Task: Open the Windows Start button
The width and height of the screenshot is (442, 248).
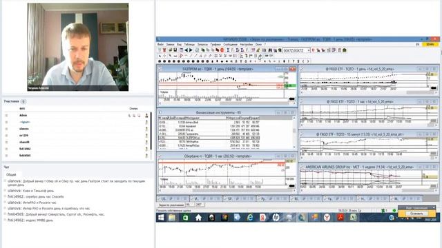Action: point(161,218)
